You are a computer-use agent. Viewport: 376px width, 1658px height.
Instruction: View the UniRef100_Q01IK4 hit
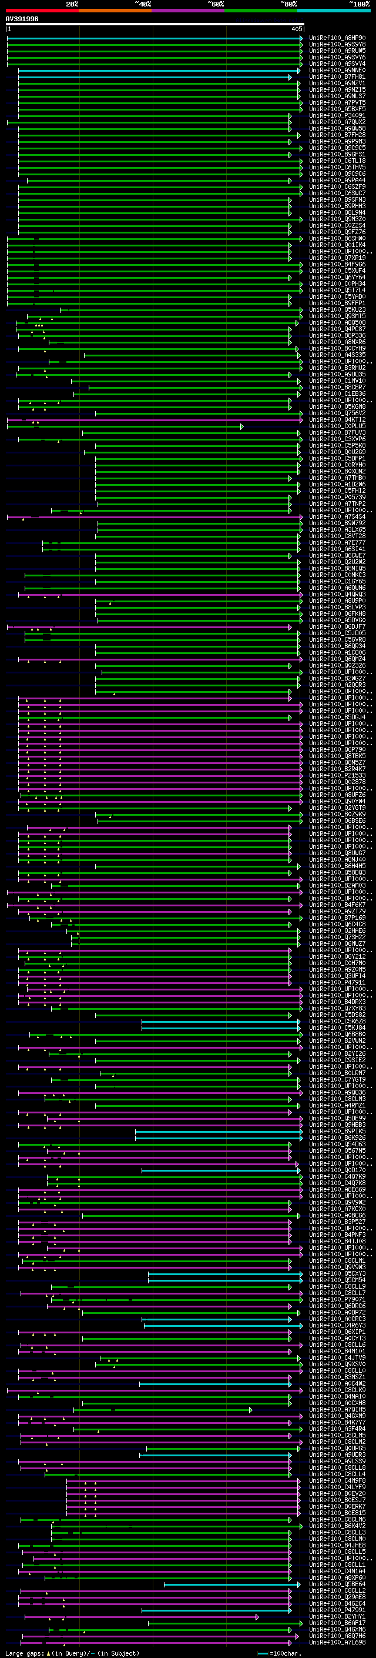point(337,245)
